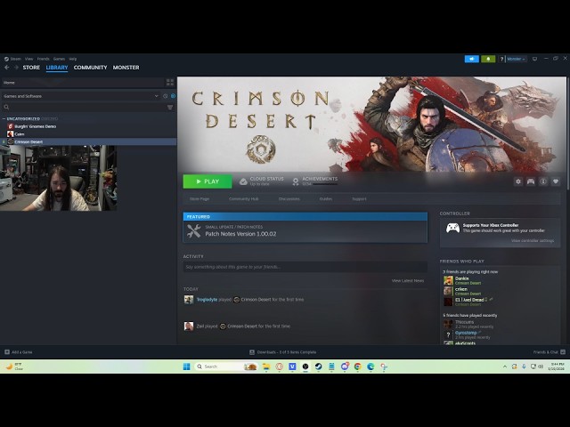Open the Monster account dropdown
Viewport: 570px width, 427px height.
point(516,59)
